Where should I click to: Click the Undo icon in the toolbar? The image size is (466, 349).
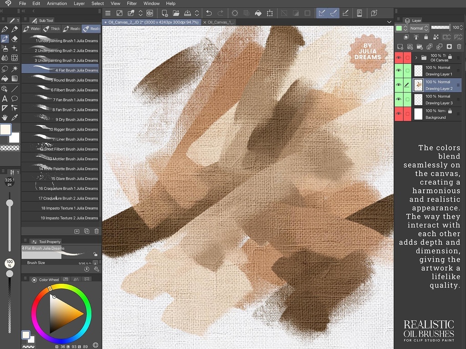click(x=208, y=13)
